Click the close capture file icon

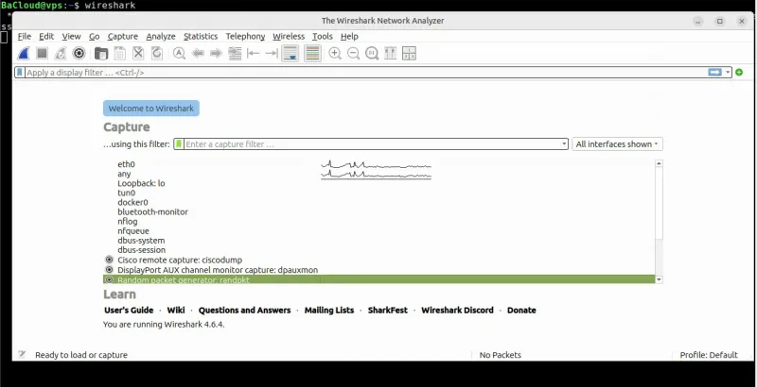pyautogui.click(x=138, y=54)
